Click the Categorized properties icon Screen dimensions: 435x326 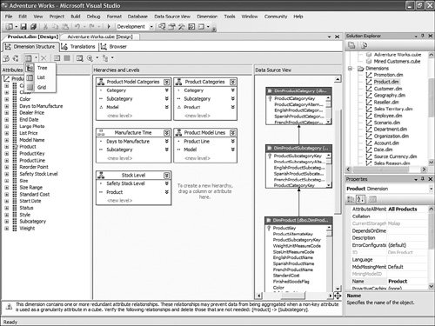pyautogui.click(x=351, y=199)
